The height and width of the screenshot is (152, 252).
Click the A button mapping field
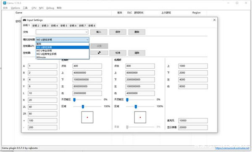[42, 66]
